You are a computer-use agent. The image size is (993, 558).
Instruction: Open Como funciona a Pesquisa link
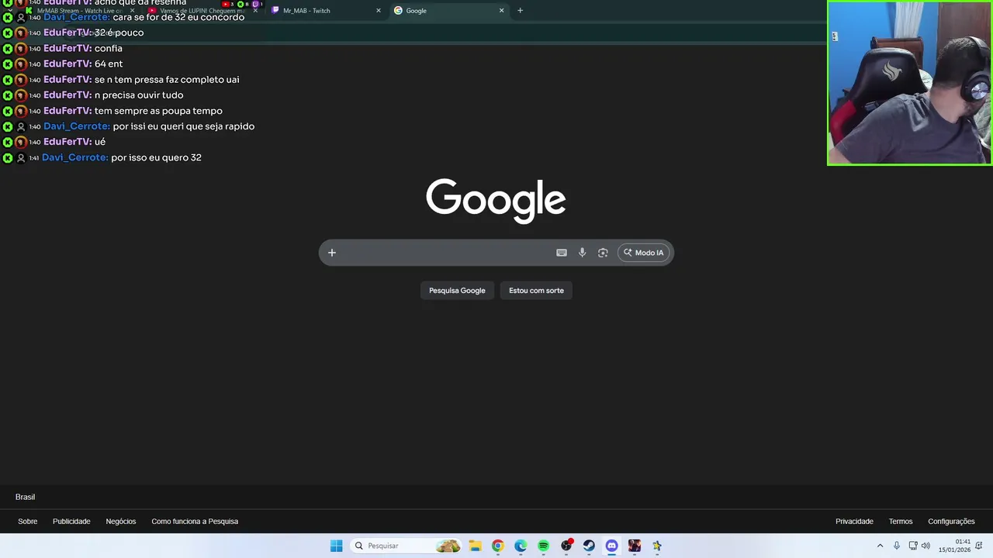pos(195,522)
